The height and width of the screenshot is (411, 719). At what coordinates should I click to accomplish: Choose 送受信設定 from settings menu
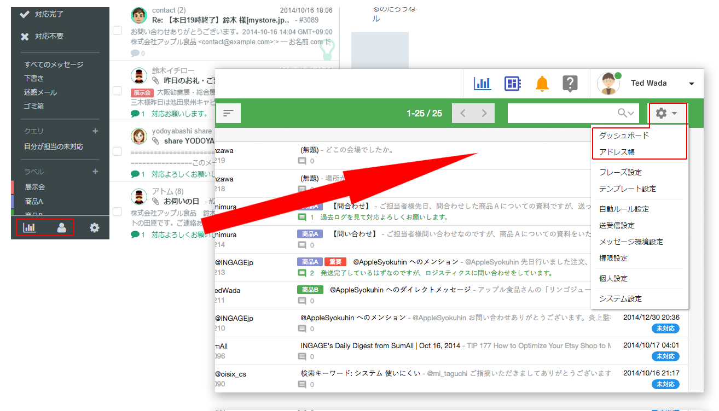[617, 225]
